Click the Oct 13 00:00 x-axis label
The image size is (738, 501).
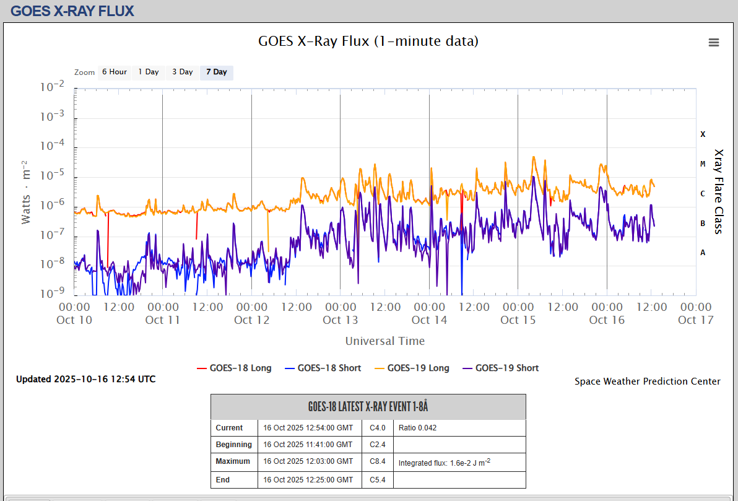point(341,313)
